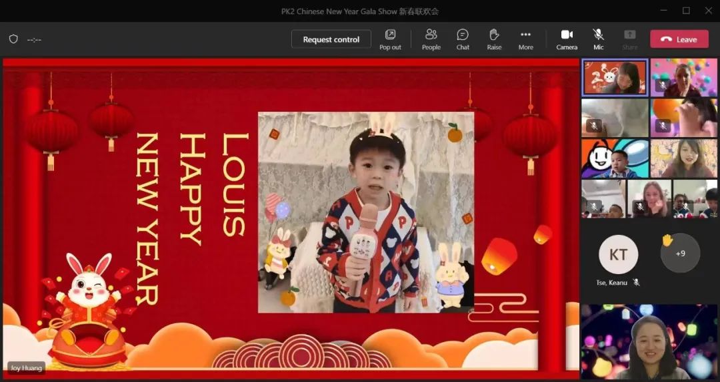Open the meeting Chat
This screenshot has height=382, width=720.
click(x=463, y=39)
